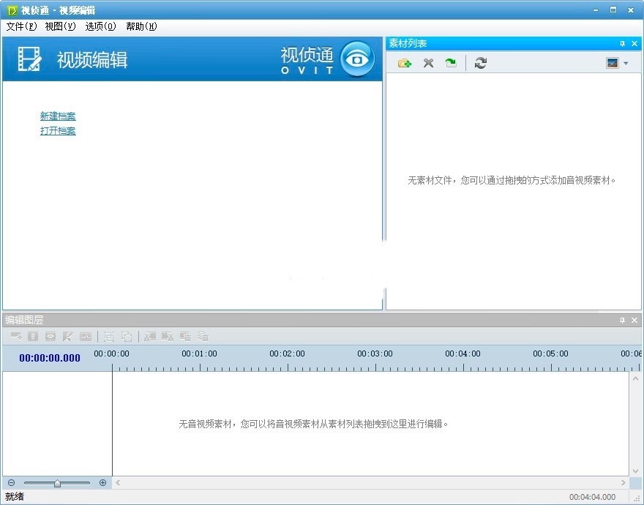Click the vertical scrollbar down arrow in timeline
Viewport: 644px width, 505px height.
click(635, 471)
